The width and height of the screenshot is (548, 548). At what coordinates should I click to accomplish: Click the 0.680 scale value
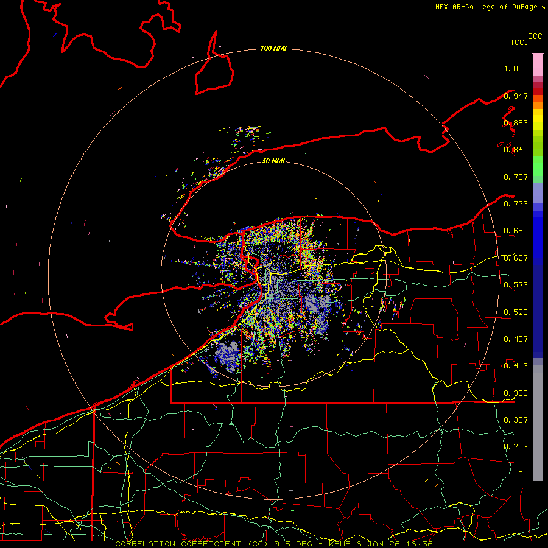[x=516, y=231]
